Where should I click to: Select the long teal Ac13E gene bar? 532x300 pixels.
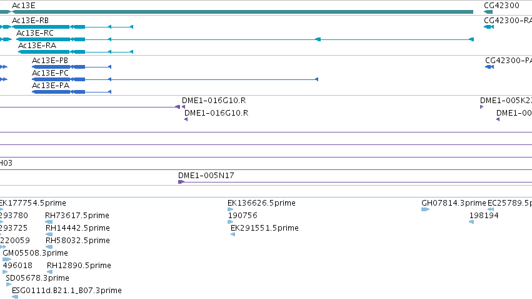tap(243, 12)
